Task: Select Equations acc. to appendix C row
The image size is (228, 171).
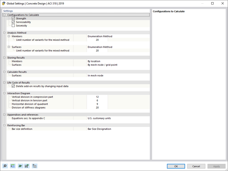Action: point(28,118)
